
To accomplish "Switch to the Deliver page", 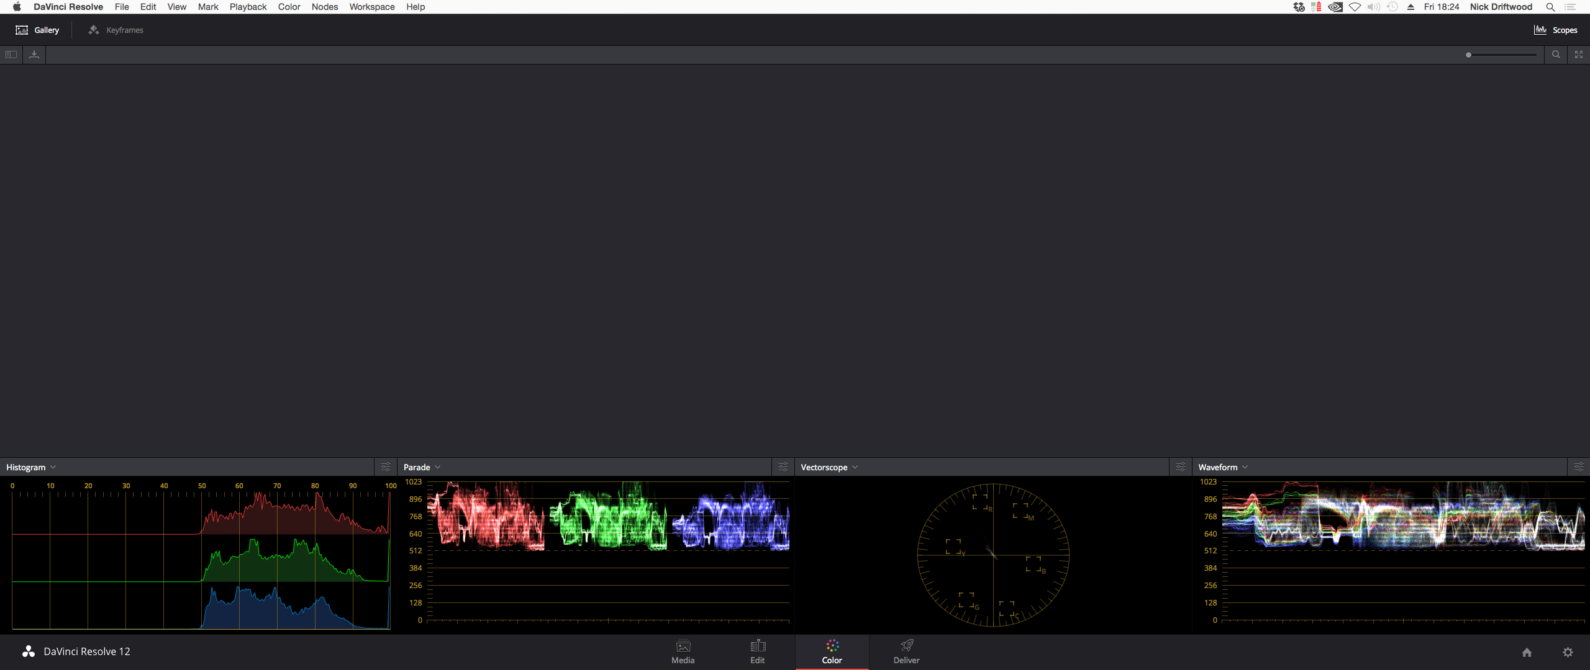I will (906, 651).
